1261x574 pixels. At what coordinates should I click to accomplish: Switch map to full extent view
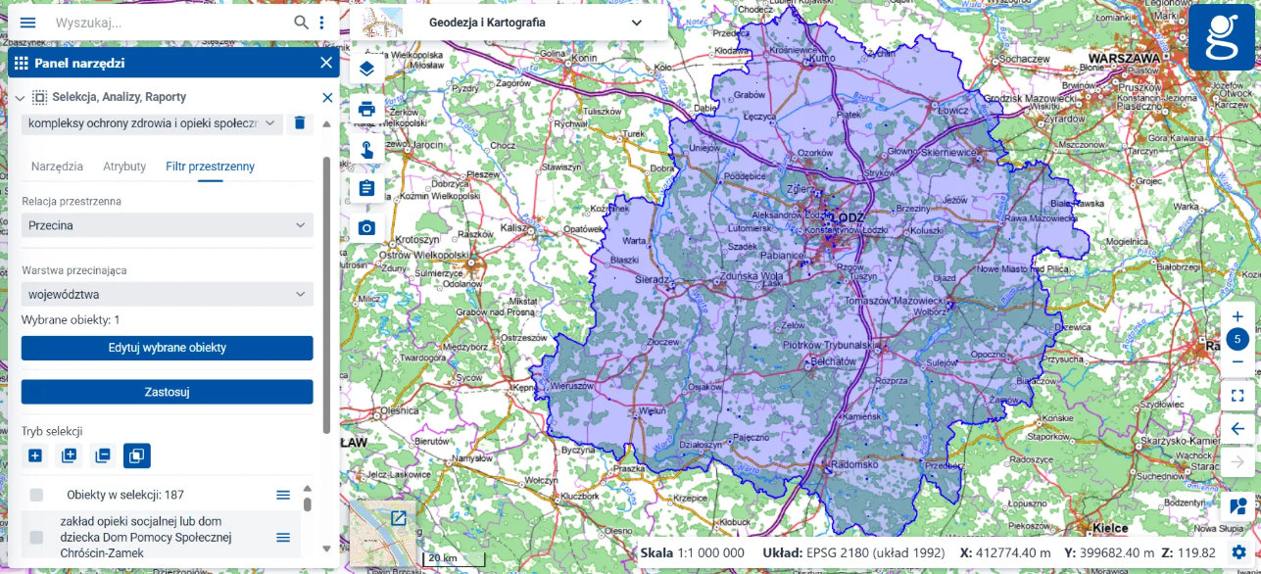pyautogui.click(x=1237, y=396)
